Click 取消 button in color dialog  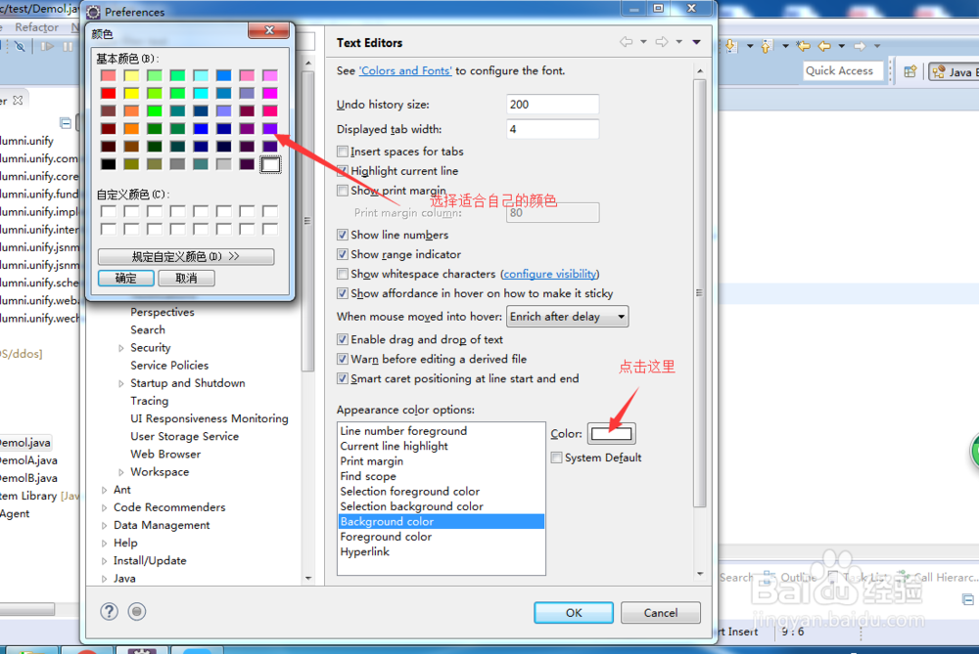(186, 278)
